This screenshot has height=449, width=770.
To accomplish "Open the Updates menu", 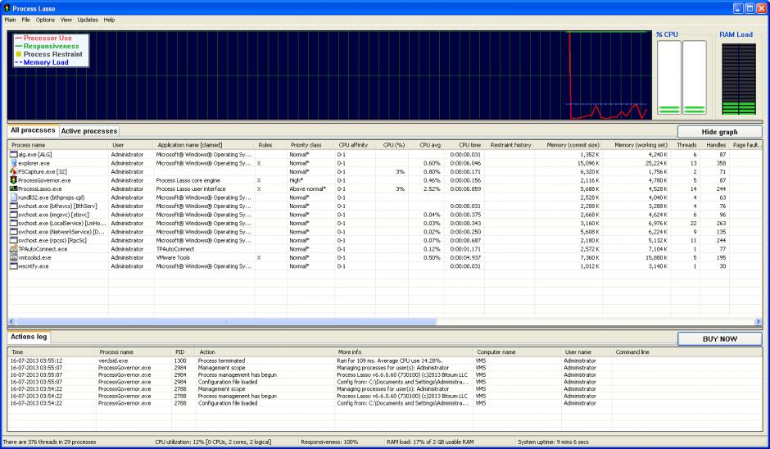I will coord(88,20).
